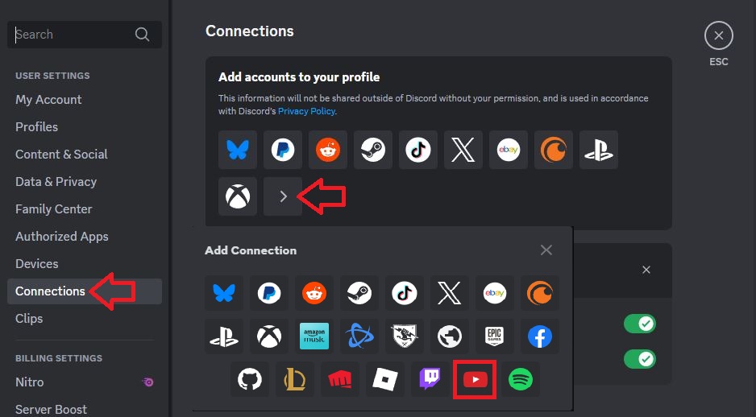Choose the Epic Games connection icon

pyautogui.click(x=495, y=336)
